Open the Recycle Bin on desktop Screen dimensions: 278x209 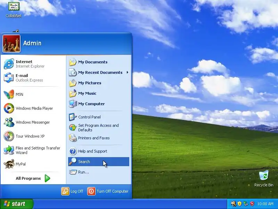pyautogui.click(x=264, y=179)
